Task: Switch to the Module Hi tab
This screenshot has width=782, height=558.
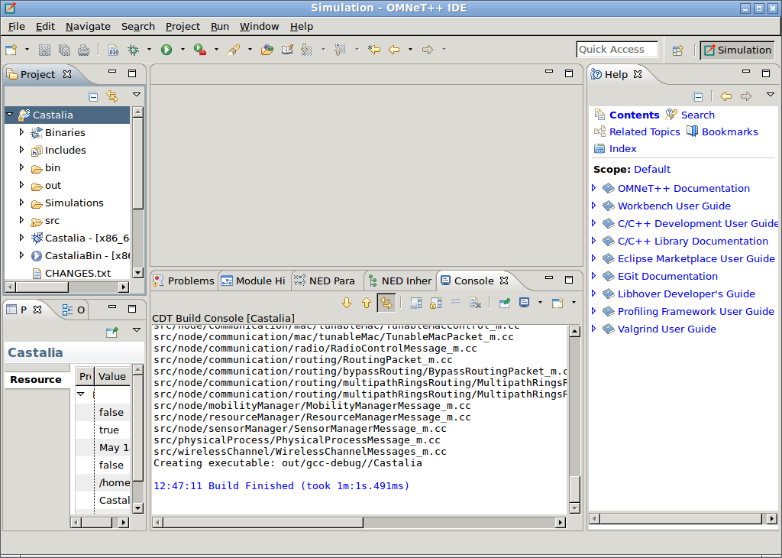Action: click(254, 281)
